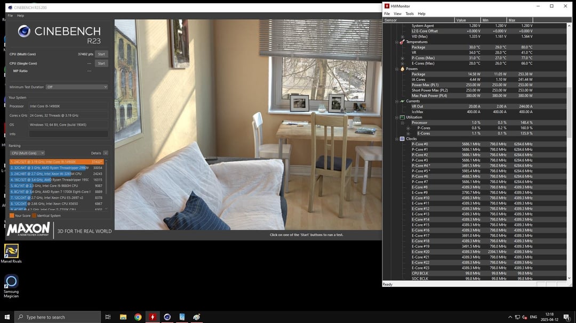Click the HWMonitor vertical scrollbar thumb
The image size is (576, 323).
pos(570,112)
